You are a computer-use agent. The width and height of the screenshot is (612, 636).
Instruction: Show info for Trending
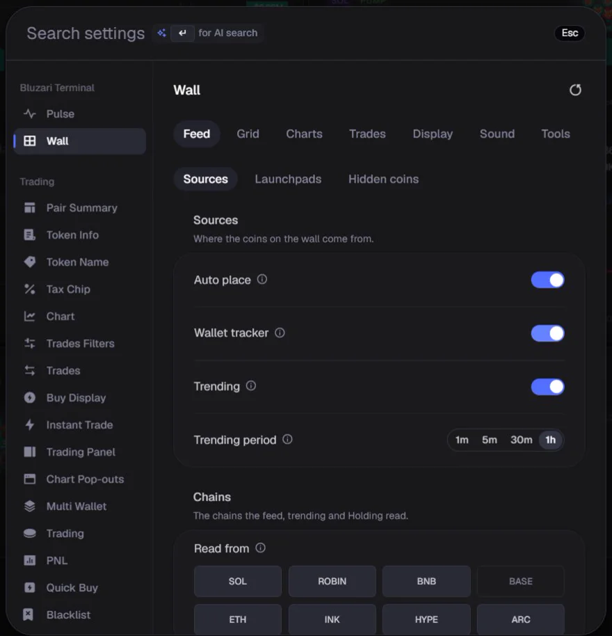[x=251, y=385]
